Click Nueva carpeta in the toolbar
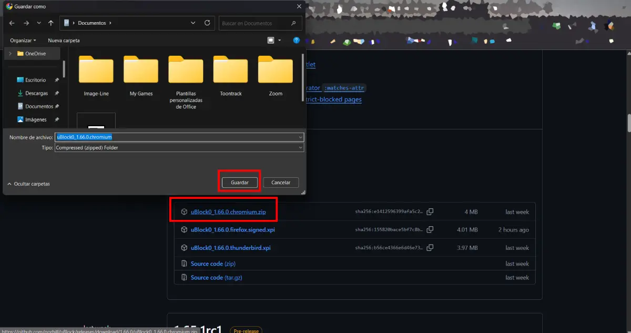The image size is (631, 333). pyautogui.click(x=64, y=41)
